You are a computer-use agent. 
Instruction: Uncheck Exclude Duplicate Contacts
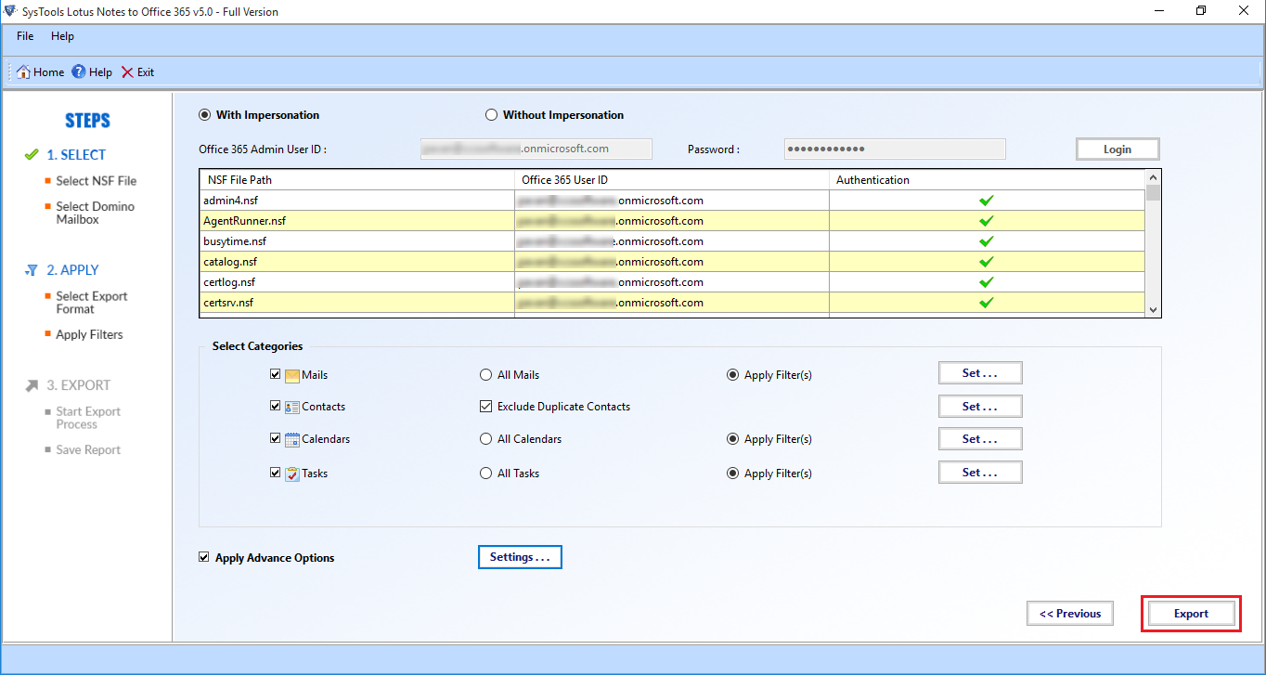click(x=485, y=406)
